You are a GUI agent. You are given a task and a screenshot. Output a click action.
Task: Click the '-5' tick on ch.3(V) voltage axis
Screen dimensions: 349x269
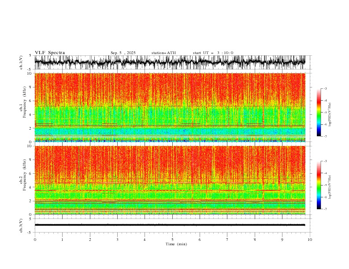[x=30, y=233]
